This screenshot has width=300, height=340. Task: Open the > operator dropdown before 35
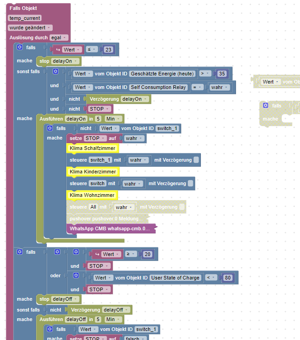pyautogui.click(x=205, y=73)
